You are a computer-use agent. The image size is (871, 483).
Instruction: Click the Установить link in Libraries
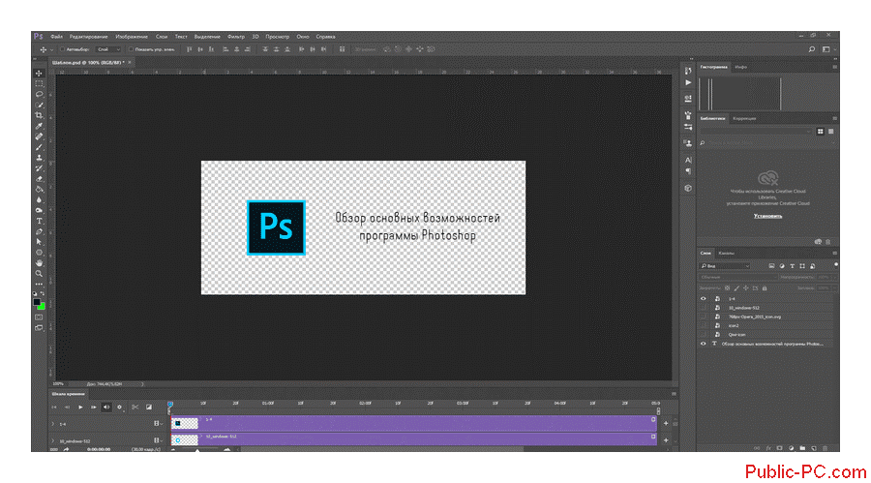click(767, 216)
